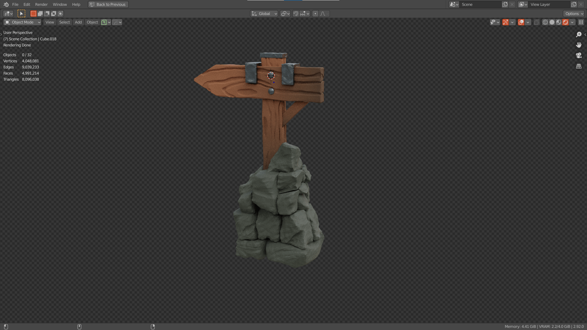
Task: Open the Options dropdown
Action: (574, 13)
